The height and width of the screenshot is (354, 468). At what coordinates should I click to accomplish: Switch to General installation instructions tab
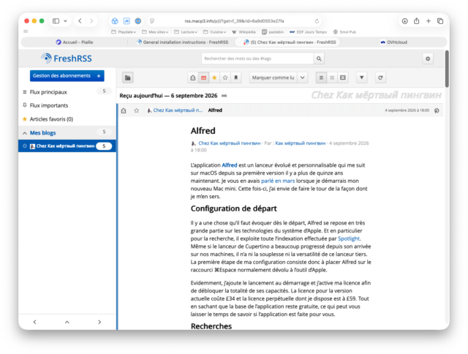click(x=182, y=42)
